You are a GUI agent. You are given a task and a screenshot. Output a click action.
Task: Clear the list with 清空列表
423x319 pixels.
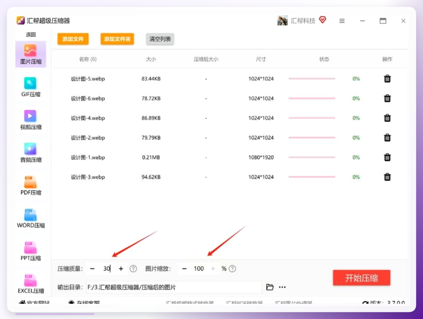tap(160, 39)
